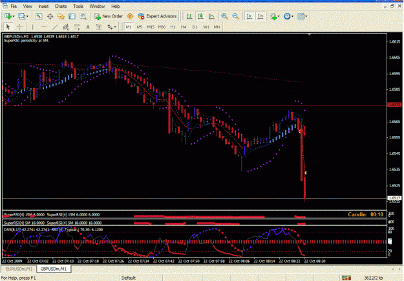The image size is (404, 281).
Task: Pick the Horizontal Line drawing tool
Action: tap(44, 27)
